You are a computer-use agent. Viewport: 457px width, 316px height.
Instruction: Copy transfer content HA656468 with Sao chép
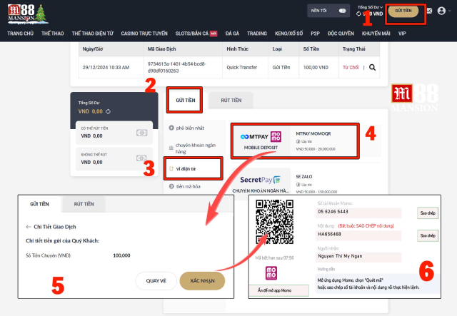pos(428,235)
